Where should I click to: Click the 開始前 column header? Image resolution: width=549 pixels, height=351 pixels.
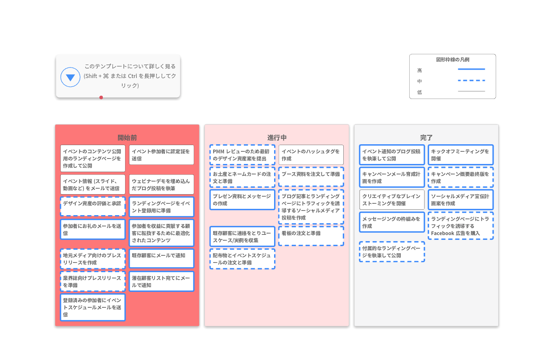(x=127, y=138)
